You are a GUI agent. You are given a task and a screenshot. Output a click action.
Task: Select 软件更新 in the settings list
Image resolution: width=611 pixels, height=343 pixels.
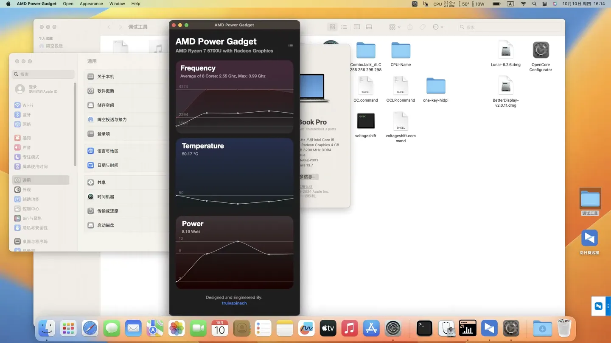106,91
